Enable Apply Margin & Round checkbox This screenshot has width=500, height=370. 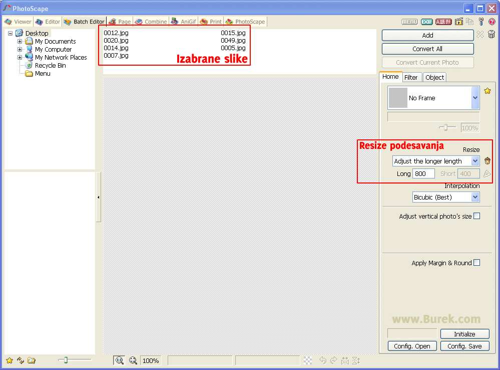[476, 263]
